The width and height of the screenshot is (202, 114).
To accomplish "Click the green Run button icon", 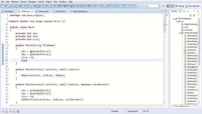I will (x=65, y=6).
